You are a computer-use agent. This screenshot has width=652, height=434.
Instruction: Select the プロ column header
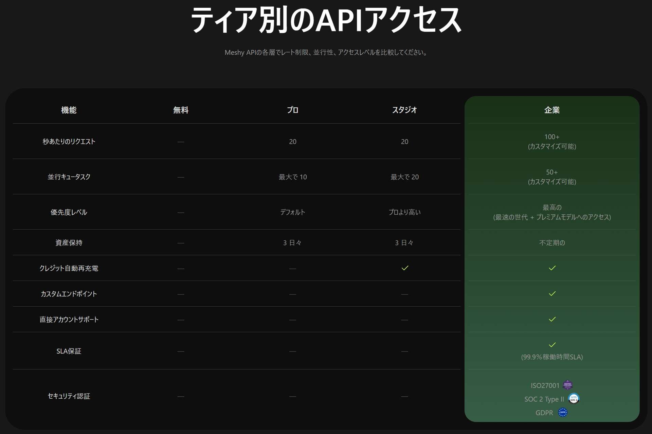(292, 110)
